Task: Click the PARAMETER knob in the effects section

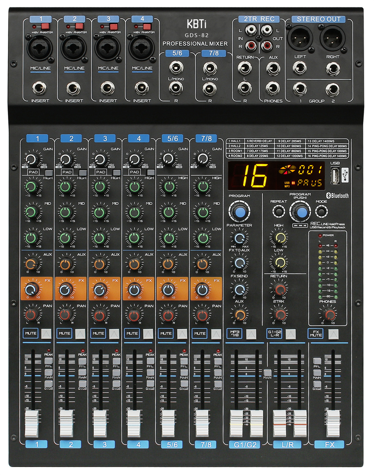Action: click(x=239, y=238)
